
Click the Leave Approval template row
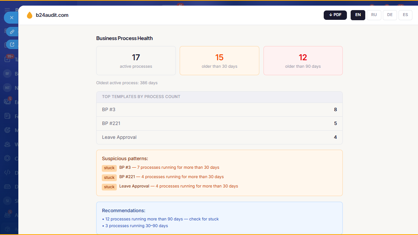tap(219, 137)
